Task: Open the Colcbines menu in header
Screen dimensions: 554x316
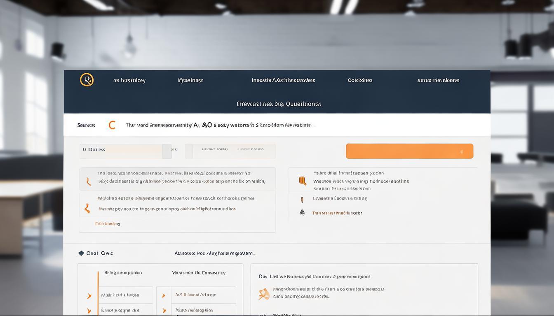Action: point(360,81)
